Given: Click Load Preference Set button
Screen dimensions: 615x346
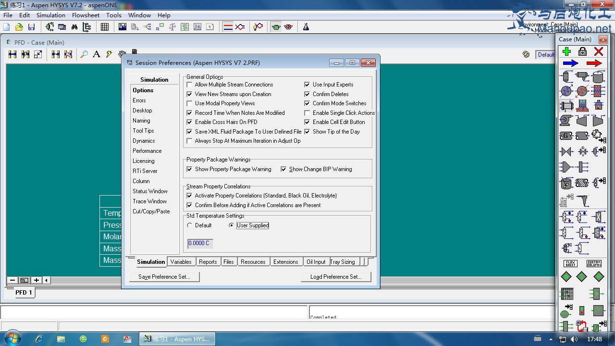Looking at the screenshot, I should click(x=336, y=277).
